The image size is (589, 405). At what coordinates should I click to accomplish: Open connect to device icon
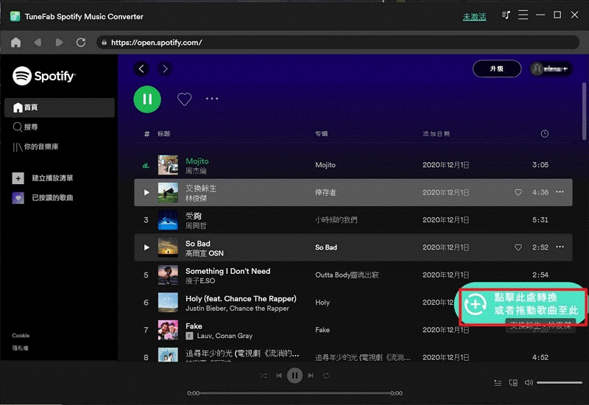[513, 383]
